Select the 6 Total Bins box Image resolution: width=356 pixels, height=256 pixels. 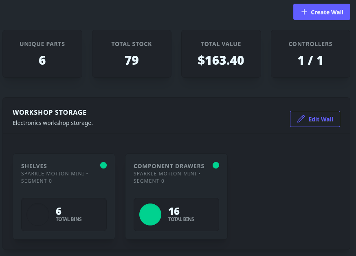coord(64,214)
